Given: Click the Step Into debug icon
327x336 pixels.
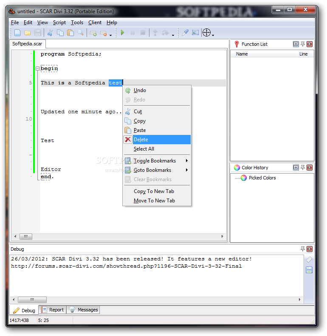Looking at the screenshot, I should 155,33.
